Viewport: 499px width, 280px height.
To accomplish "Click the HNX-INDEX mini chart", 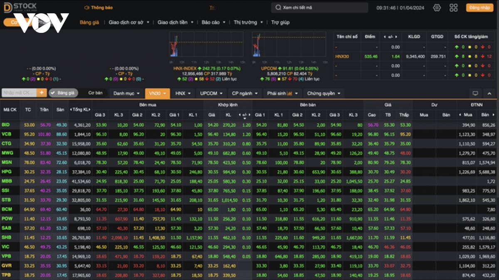I will [x=206, y=44].
